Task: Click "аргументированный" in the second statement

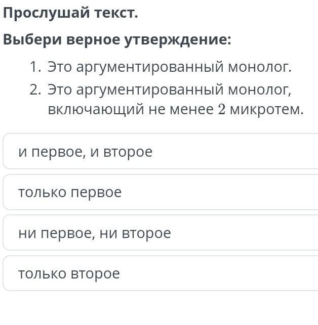Action: 135,90
